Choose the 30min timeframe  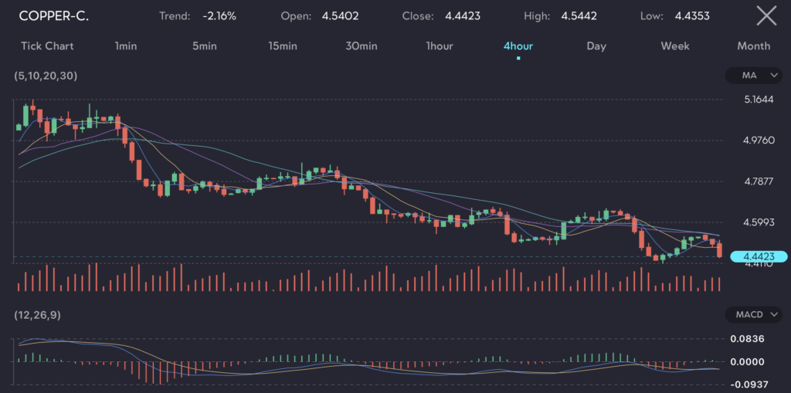click(362, 46)
